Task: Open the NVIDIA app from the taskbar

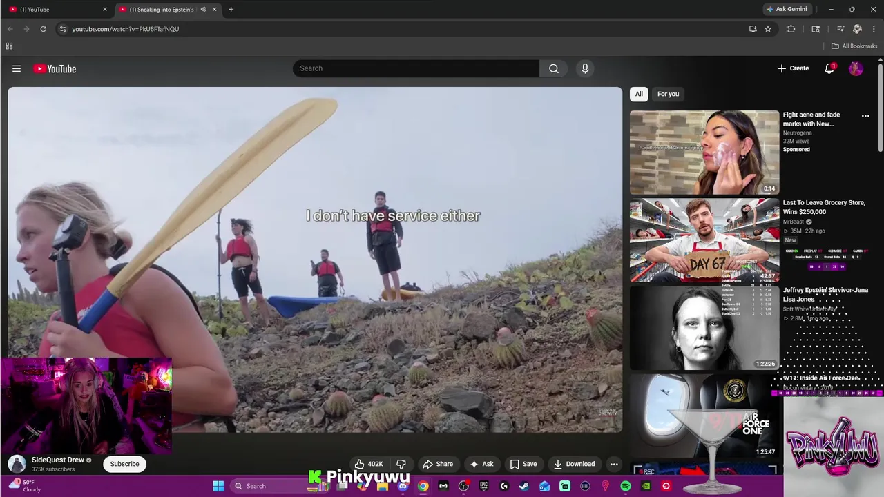Action: tap(646, 486)
